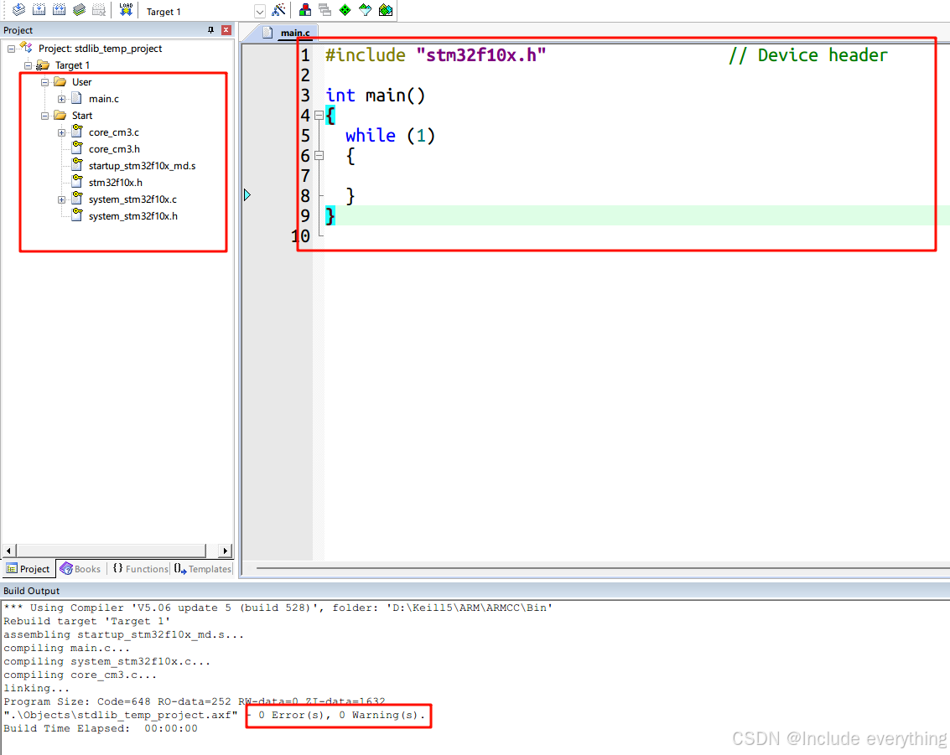Expand core_cm3.c dependencies in the tree
Screen dimensions: 950x755
(x=62, y=132)
